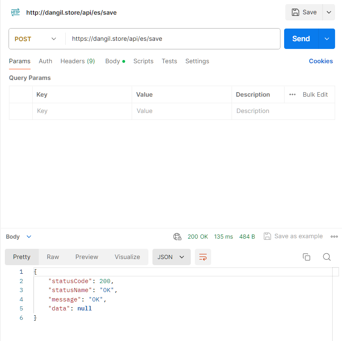Switch to the Headers (9) tab
This screenshot has width=342, height=341.
77,61
